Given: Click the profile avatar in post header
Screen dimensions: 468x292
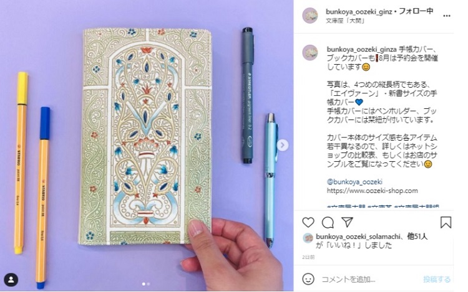Looking at the screenshot, I should 310,16.
